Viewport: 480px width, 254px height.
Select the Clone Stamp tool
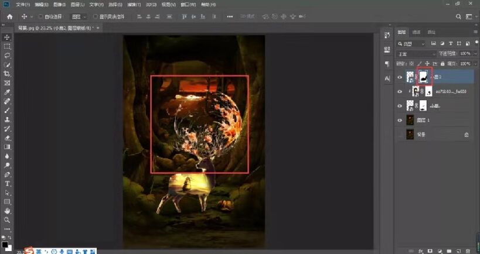coord(7,119)
